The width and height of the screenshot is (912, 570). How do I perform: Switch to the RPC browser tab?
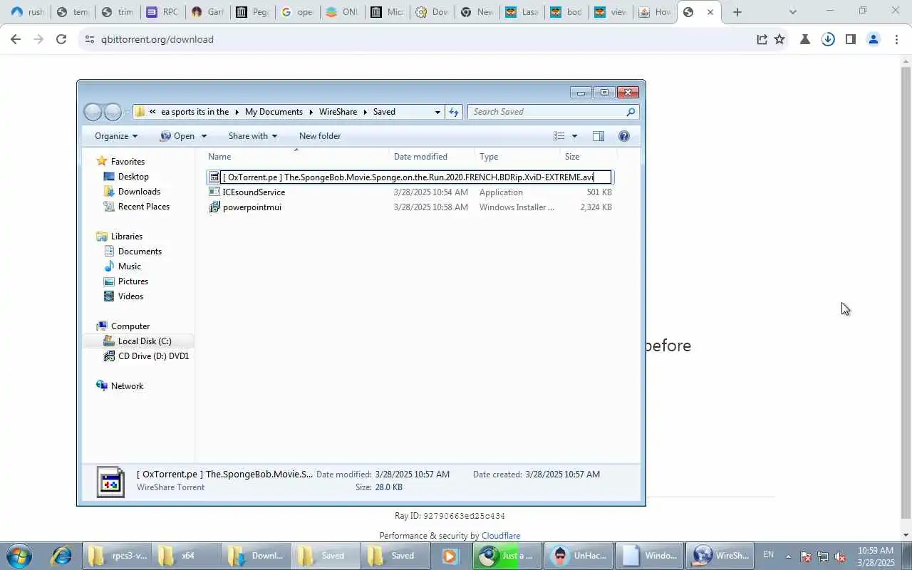(x=162, y=12)
